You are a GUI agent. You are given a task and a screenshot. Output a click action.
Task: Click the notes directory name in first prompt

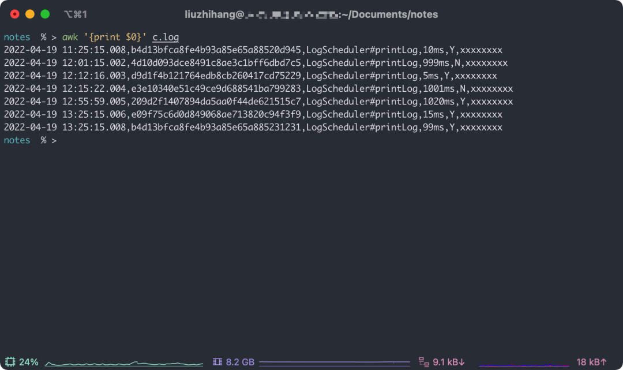(17, 37)
